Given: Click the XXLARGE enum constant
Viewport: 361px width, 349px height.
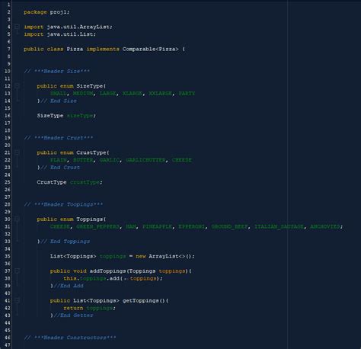Looking at the screenshot, I should coord(160,93).
